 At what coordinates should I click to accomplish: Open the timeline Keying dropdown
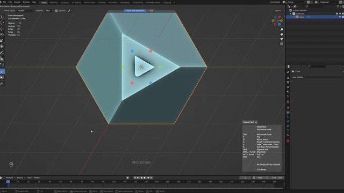coord(21,177)
